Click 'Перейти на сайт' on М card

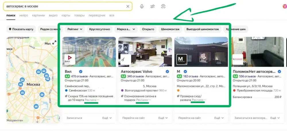coord(189,118)
